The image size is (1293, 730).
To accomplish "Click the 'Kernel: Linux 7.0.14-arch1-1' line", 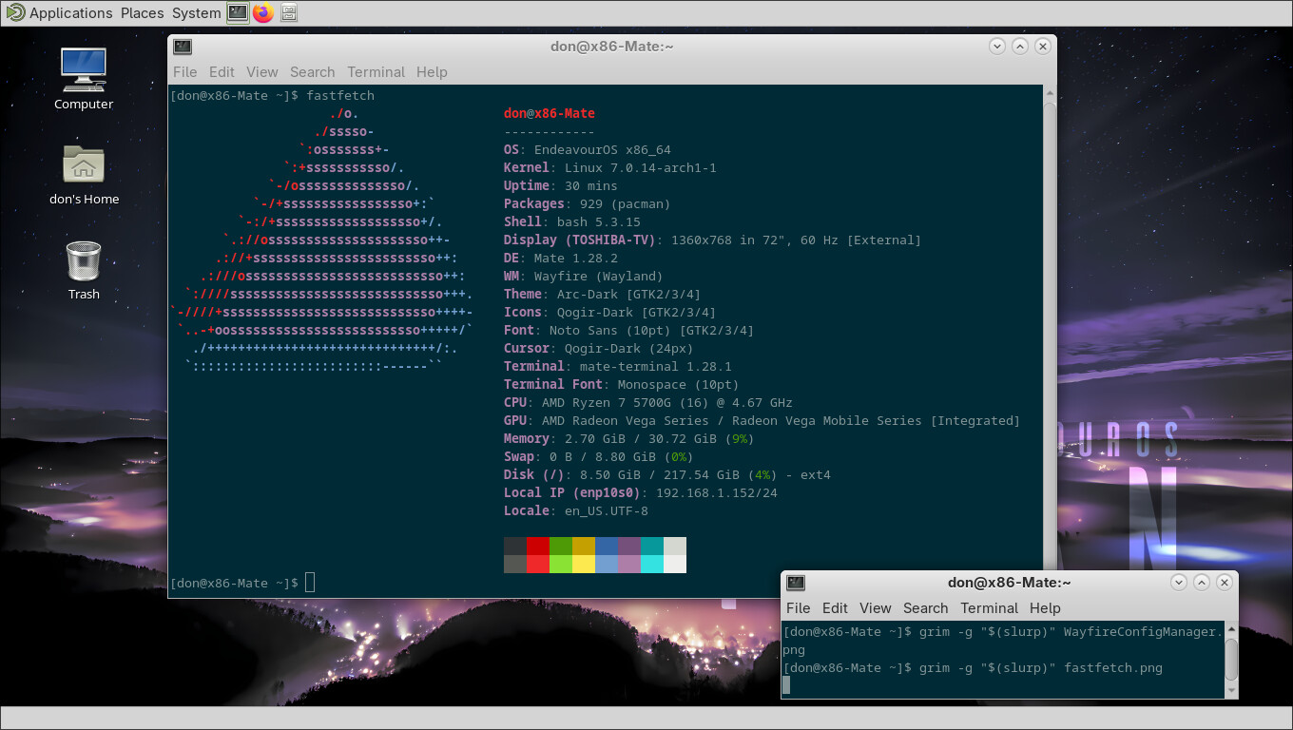I will pos(610,168).
